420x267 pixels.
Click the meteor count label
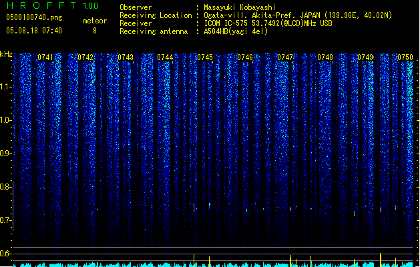pos(95,21)
